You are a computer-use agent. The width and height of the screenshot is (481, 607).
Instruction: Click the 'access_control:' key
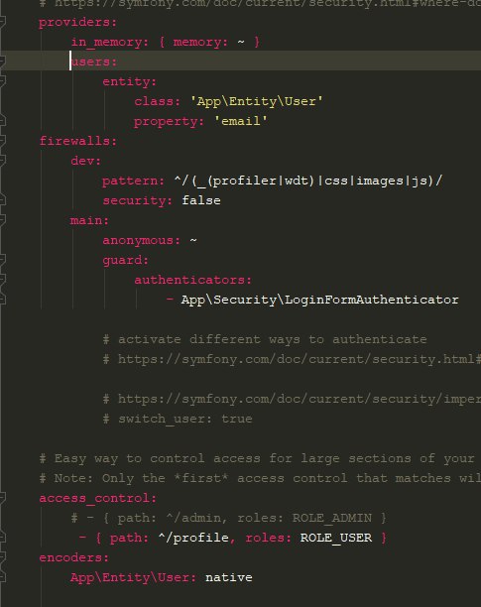[x=98, y=498]
